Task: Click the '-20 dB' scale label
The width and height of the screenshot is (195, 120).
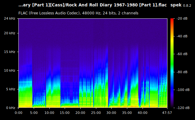Action: (182, 18)
